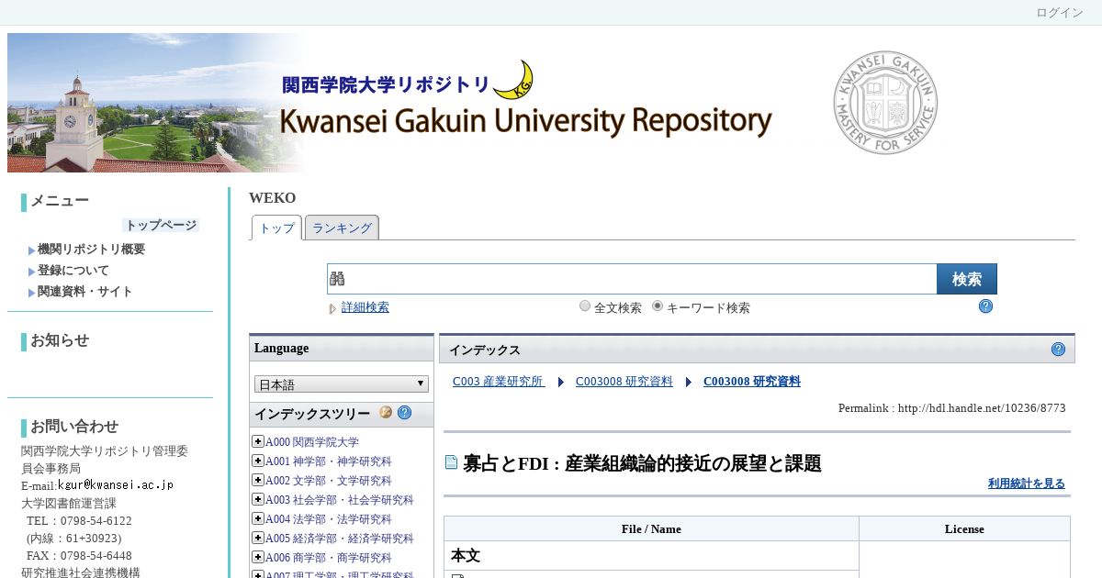The image size is (1102, 578).
Task: Open the 詳細検索 advanced search link
Action: coord(365,307)
